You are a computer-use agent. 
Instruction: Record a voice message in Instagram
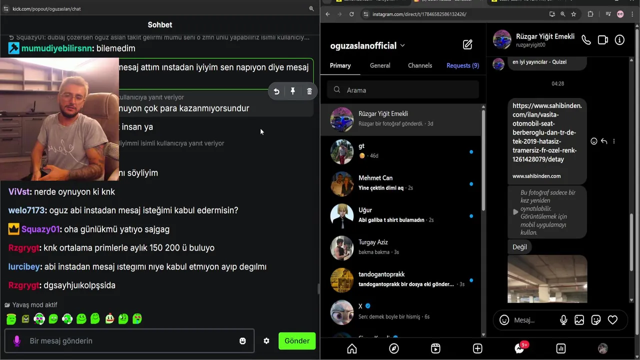pyautogui.click(x=563, y=320)
